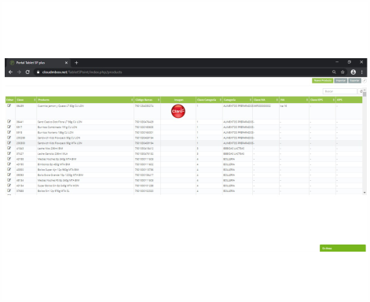This screenshot has height=302, width=370.
Task: Select the product name Leche Nito 236ml BIM
Action: coord(50,149)
